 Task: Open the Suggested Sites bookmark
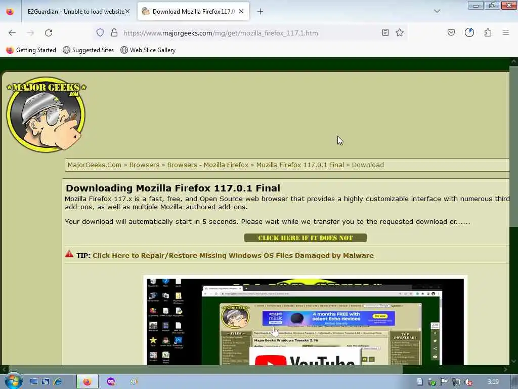coord(88,50)
